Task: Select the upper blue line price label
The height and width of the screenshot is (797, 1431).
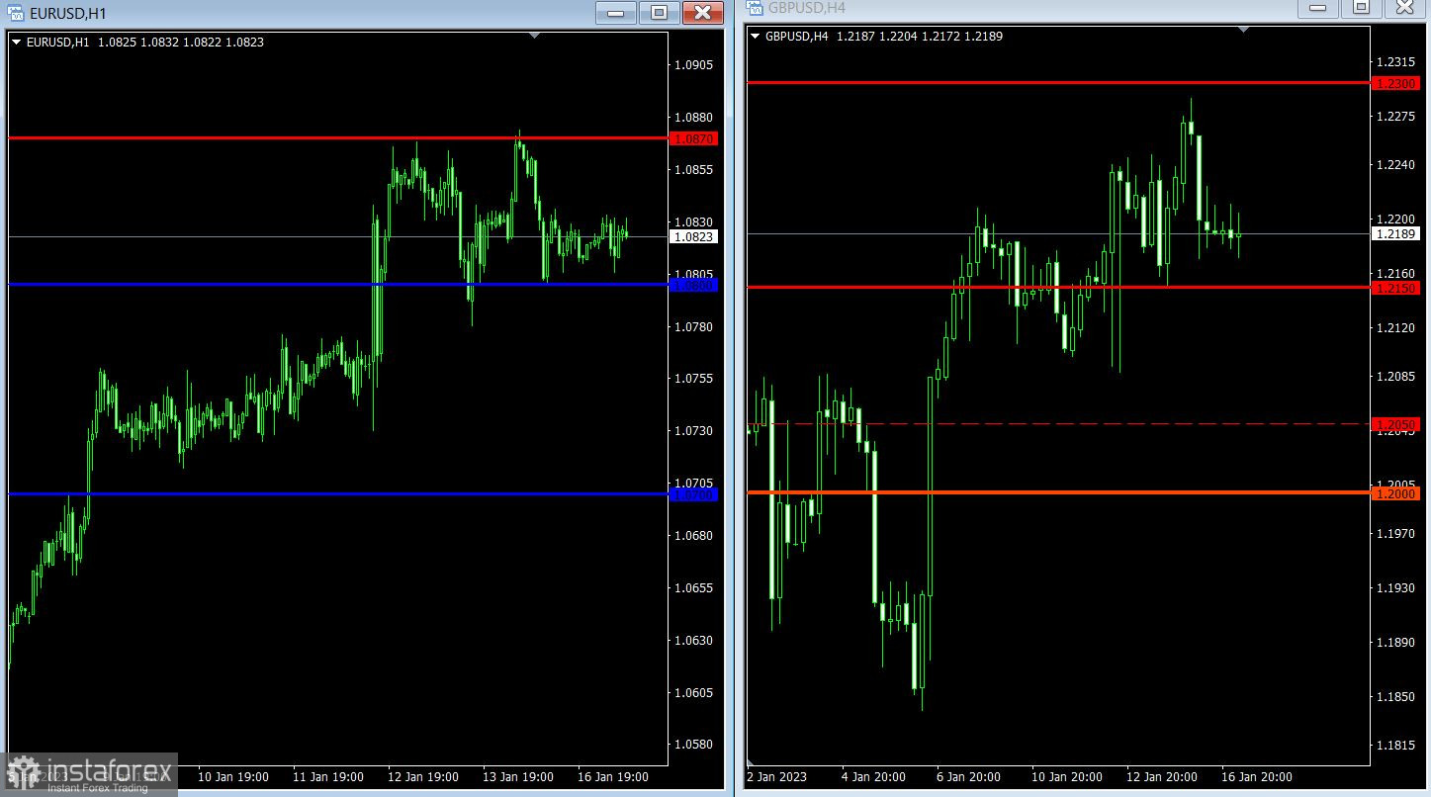Action: pyautogui.click(x=694, y=285)
